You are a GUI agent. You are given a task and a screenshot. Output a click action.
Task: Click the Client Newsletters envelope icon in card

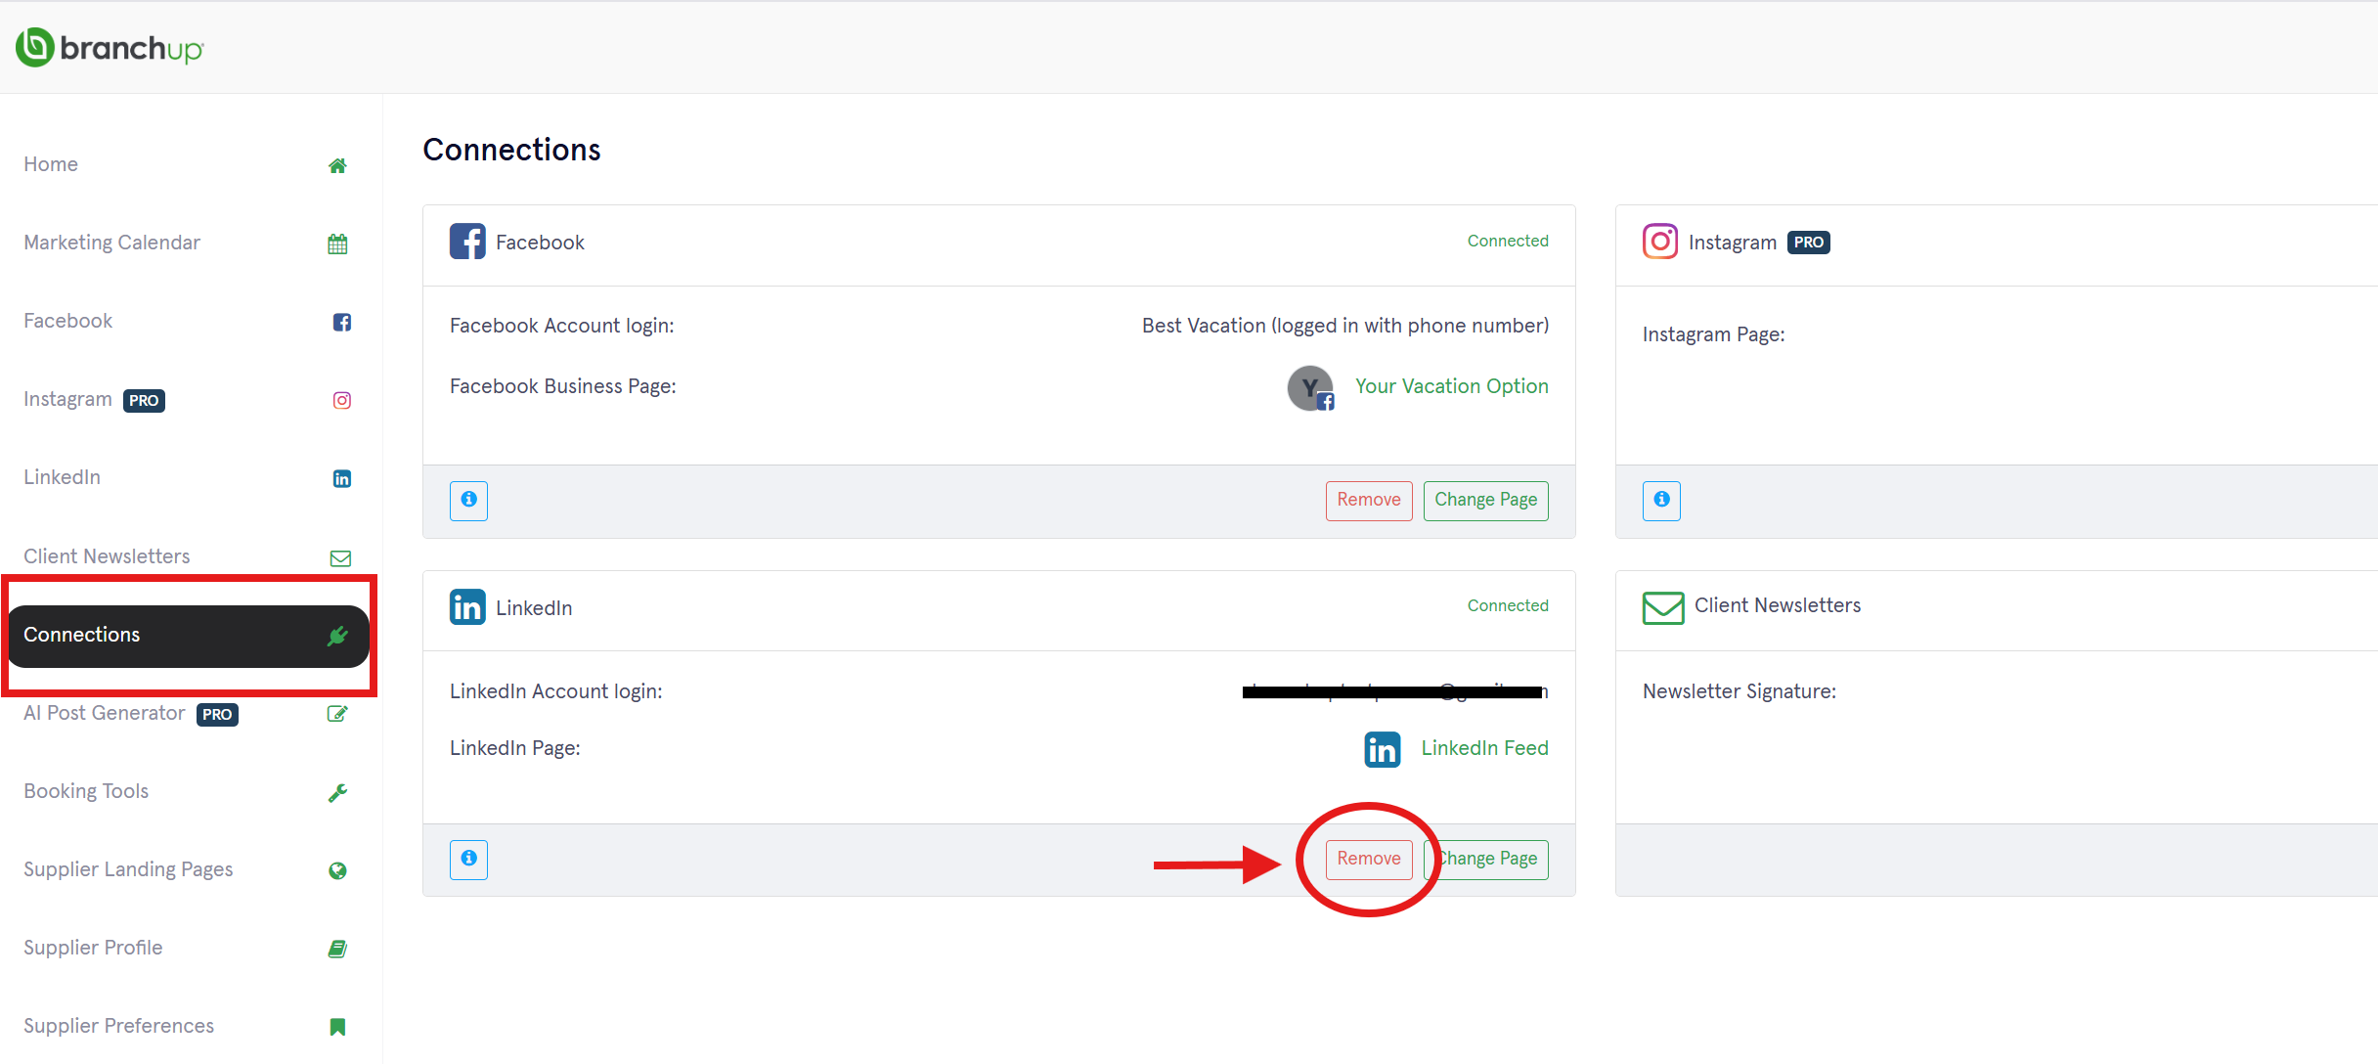pyautogui.click(x=1663, y=607)
